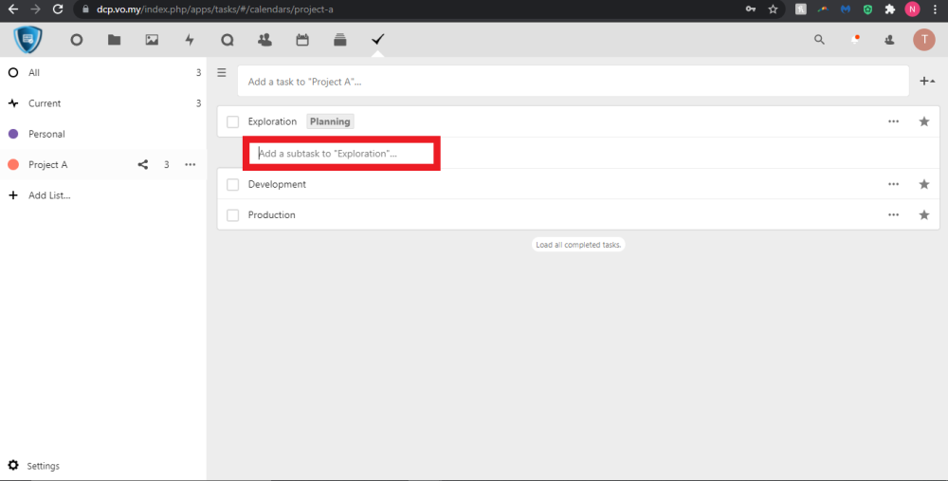
Task: Open the notifications bell icon
Action: (x=855, y=40)
